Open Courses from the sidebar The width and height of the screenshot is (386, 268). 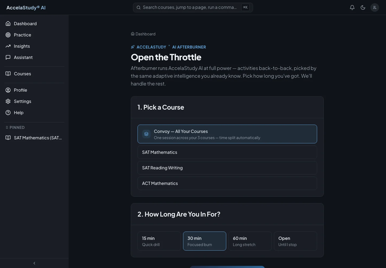click(x=34, y=74)
